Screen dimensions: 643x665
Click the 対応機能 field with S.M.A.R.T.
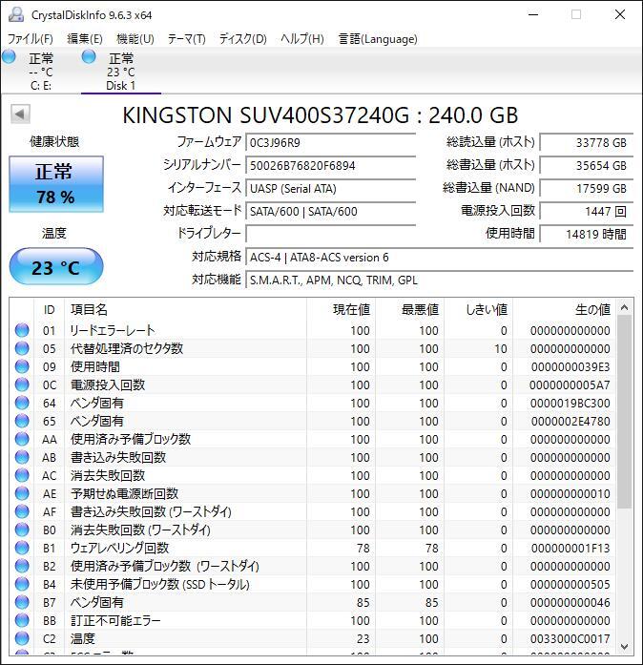click(439, 280)
